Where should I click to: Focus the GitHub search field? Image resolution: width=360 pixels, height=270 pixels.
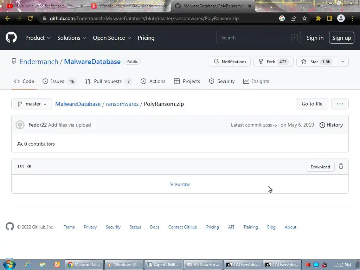[258, 38]
